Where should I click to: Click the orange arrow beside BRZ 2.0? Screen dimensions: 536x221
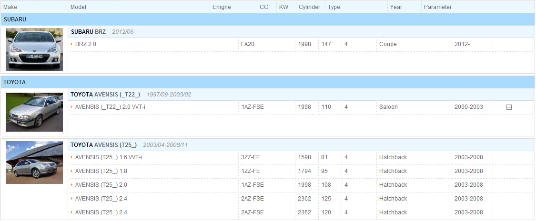point(72,44)
